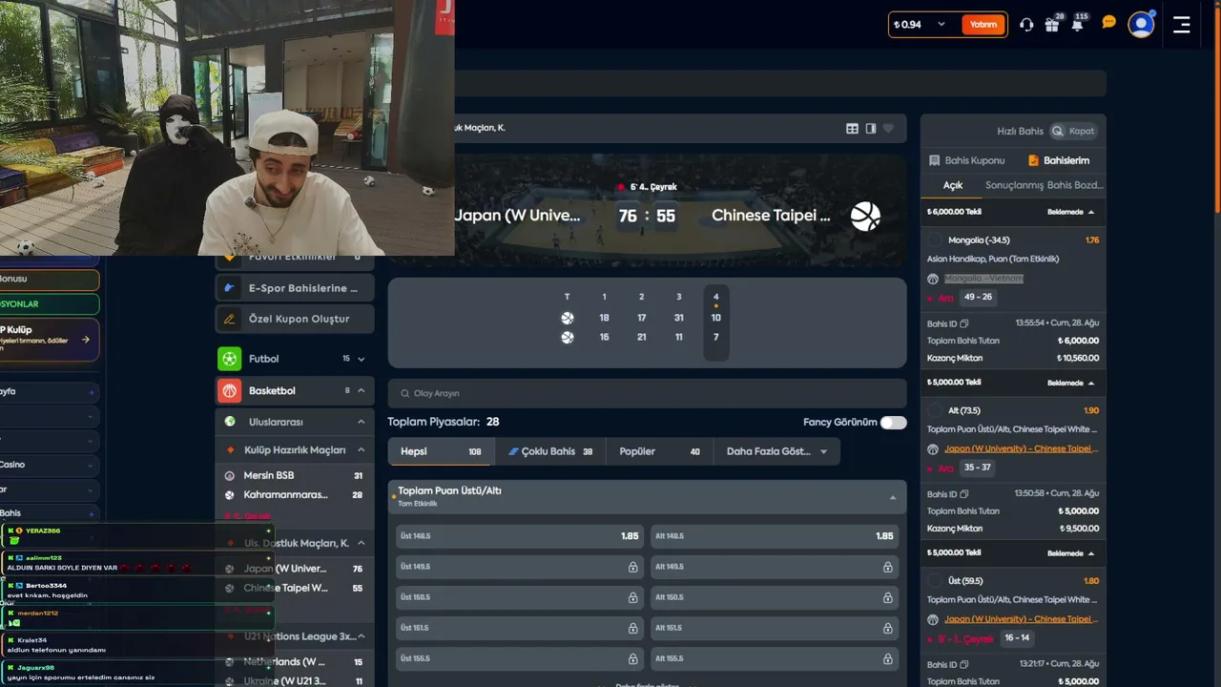Open the Mersin BSB match row
The width and height of the screenshot is (1221, 687).
295,475
